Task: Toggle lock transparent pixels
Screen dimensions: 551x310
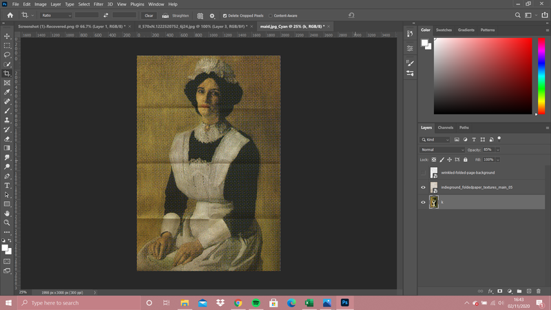Action: 434,160
